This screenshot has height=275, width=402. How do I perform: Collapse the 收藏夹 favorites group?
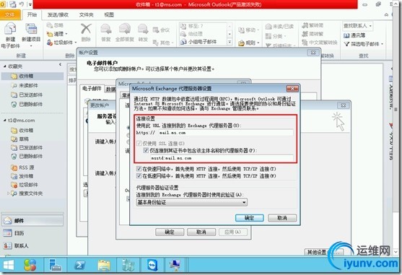[4, 66]
